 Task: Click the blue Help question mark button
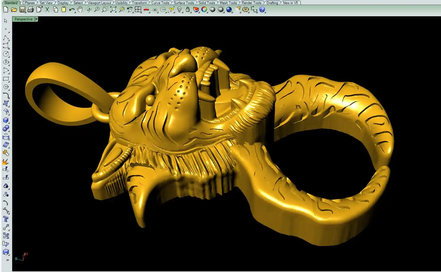(x=262, y=10)
